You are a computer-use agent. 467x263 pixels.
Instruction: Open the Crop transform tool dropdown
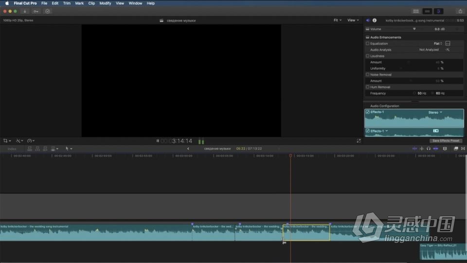point(7,141)
